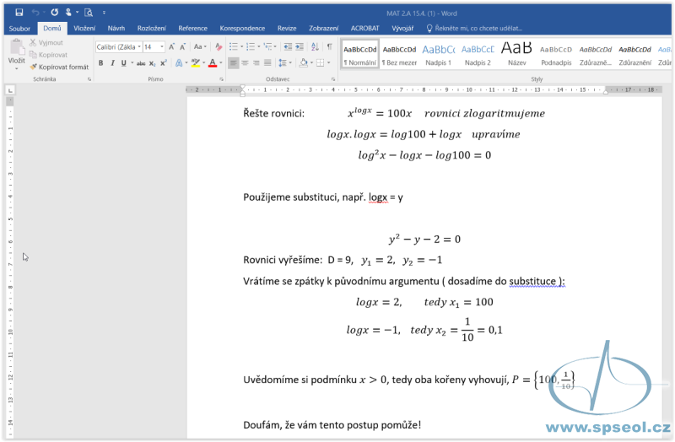Open Odstavec paragraph dialog launcher
This screenshot has width=675, height=442.
(333, 79)
